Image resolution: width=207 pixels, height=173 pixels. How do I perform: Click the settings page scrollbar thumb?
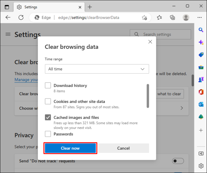pyautogui.click(x=193, y=80)
